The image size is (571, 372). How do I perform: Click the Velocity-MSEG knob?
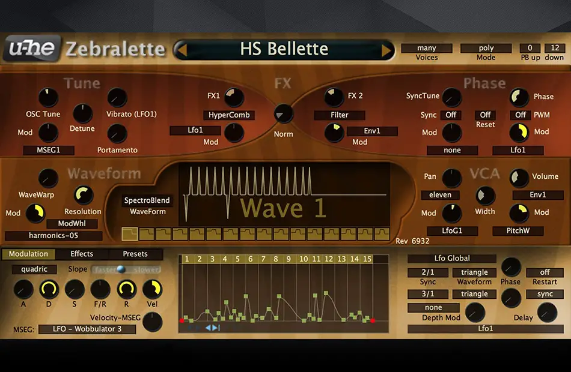pyautogui.click(x=152, y=322)
